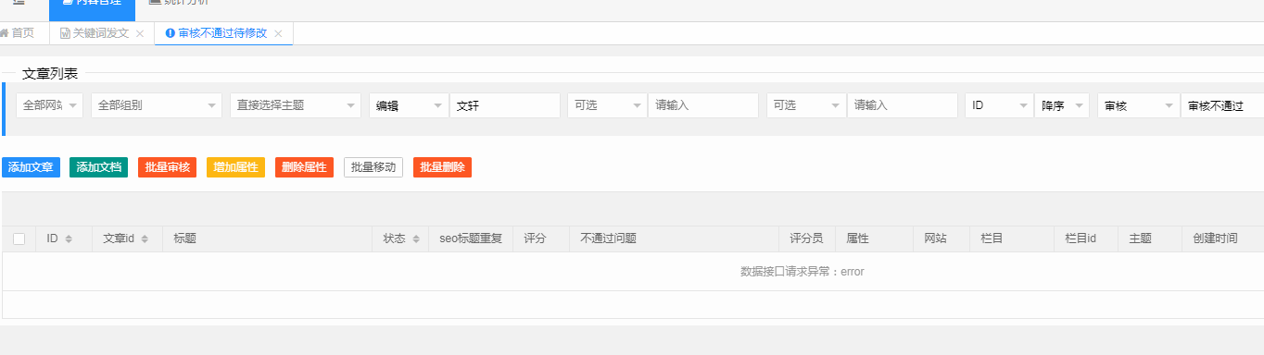
Task: Close the 审核不通过待修改 tab
Action: (278, 33)
